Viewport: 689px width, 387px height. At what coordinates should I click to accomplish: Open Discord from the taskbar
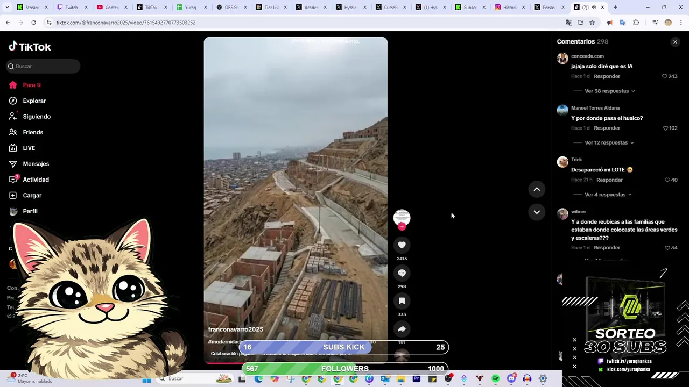(x=511, y=379)
